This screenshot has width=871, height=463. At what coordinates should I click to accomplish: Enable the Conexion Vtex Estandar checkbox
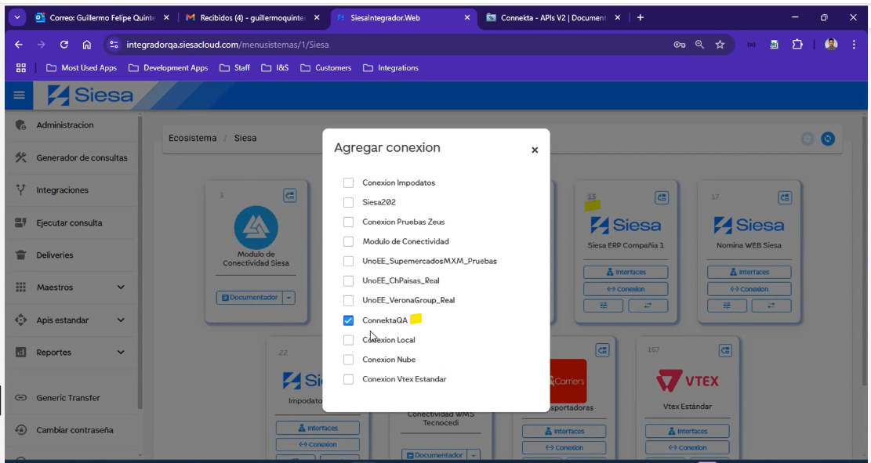coord(349,379)
